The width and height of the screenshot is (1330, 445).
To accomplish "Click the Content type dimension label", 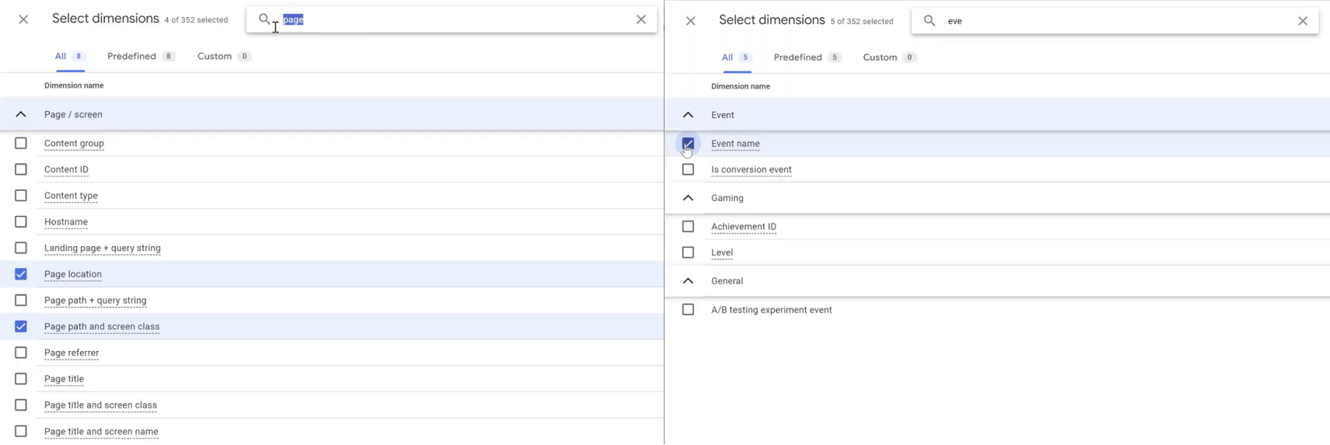I will pyautogui.click(x=71, y=196).
